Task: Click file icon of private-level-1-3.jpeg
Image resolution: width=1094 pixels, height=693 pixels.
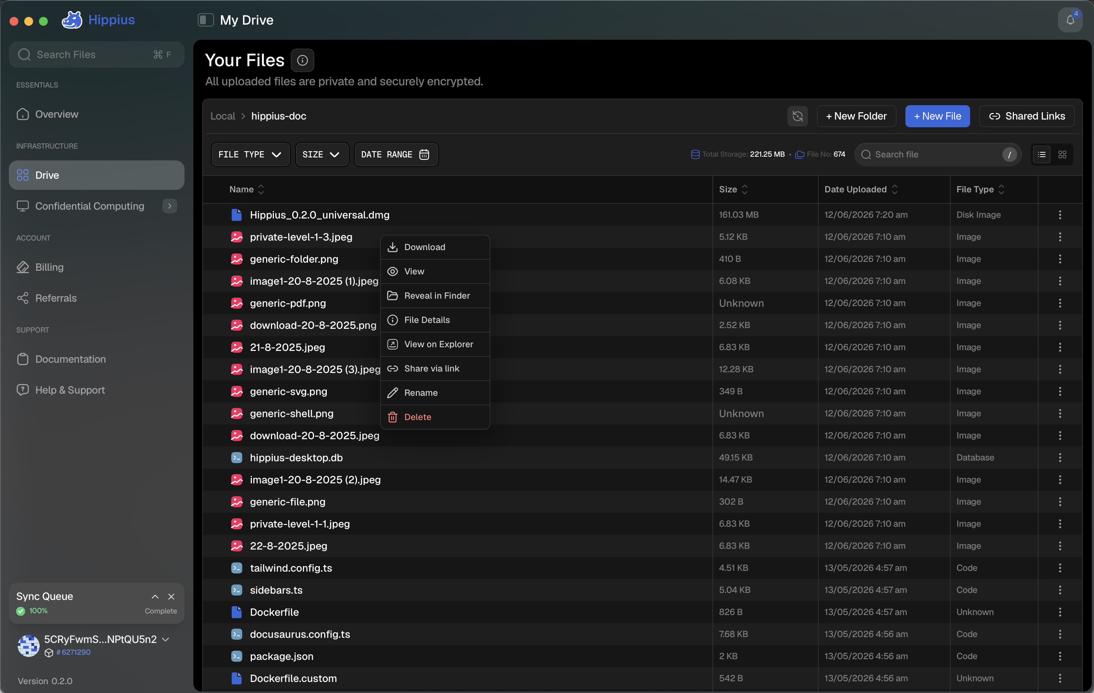Action: point(237,237)
